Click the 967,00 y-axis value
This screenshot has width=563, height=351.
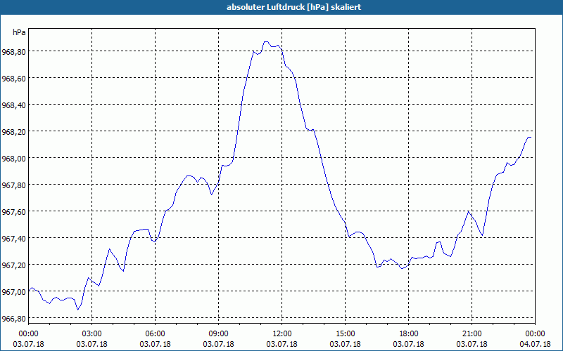click(x=14, y=291)
